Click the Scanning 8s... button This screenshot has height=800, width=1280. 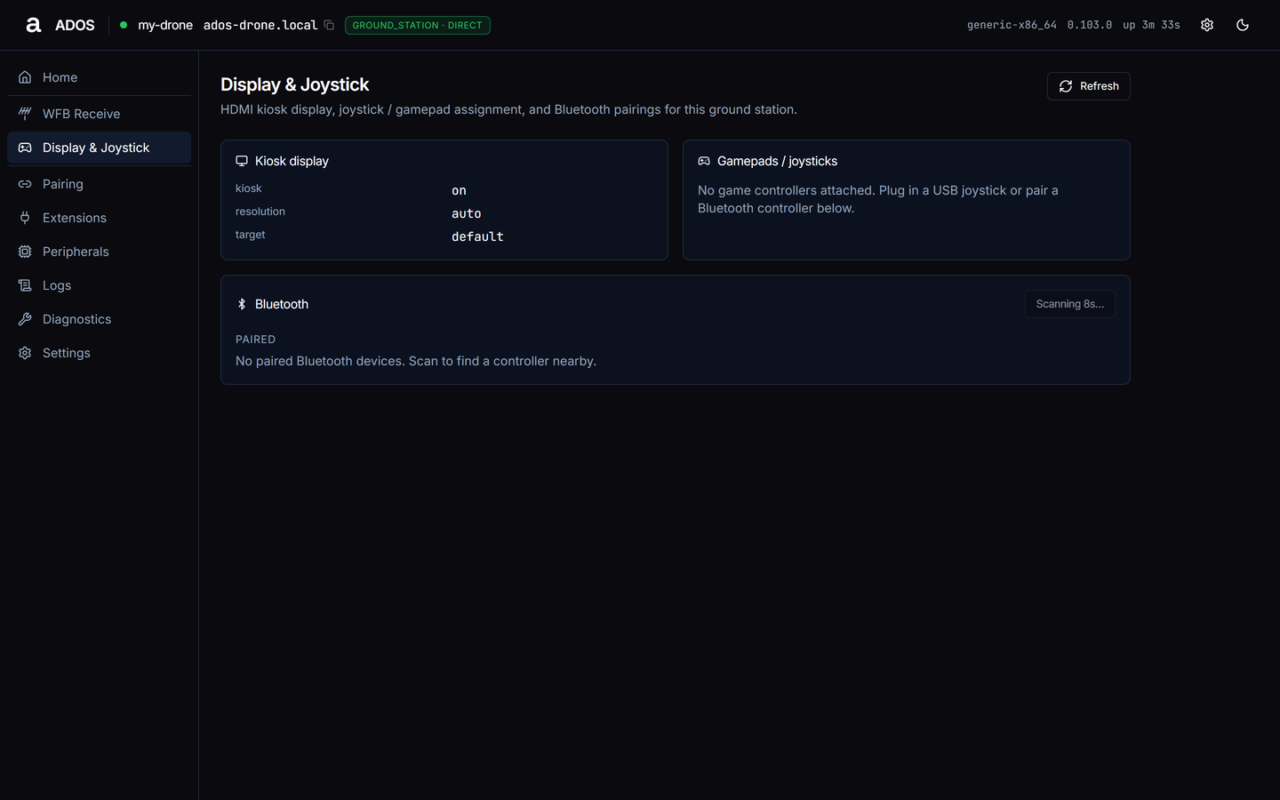tap(1070, 304)
